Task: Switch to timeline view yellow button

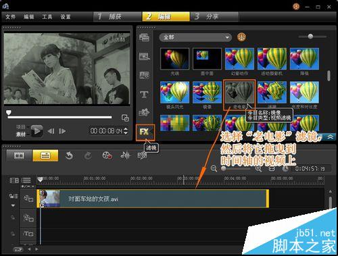Action: pos(45,155)
